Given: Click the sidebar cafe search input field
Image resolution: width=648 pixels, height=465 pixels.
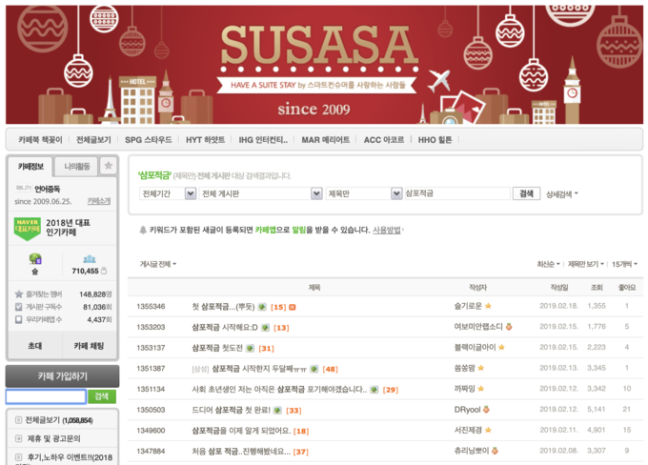Looking at the screenshot, I should (x=45, y=395).
